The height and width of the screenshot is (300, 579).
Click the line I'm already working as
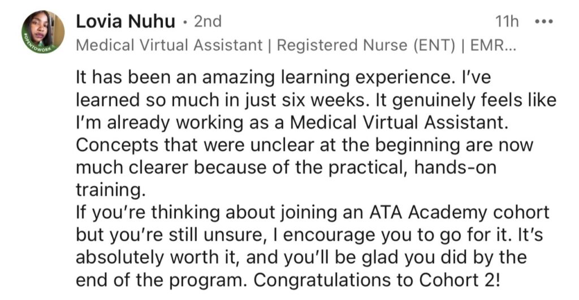[x=292, y=123]
